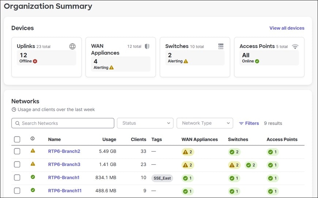Click the green online check under Access Points
318x198 pixels.
257,61
